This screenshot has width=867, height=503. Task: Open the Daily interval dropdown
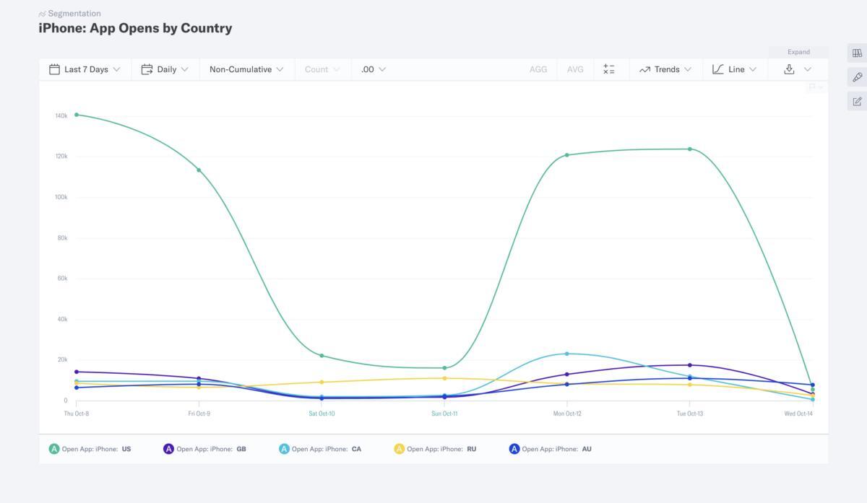(165, 69)
